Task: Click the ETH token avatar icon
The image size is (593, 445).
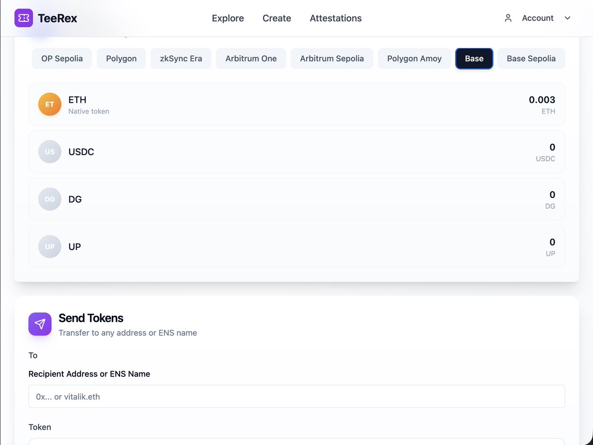Action: pyautogui.click(x=50, y=104)
